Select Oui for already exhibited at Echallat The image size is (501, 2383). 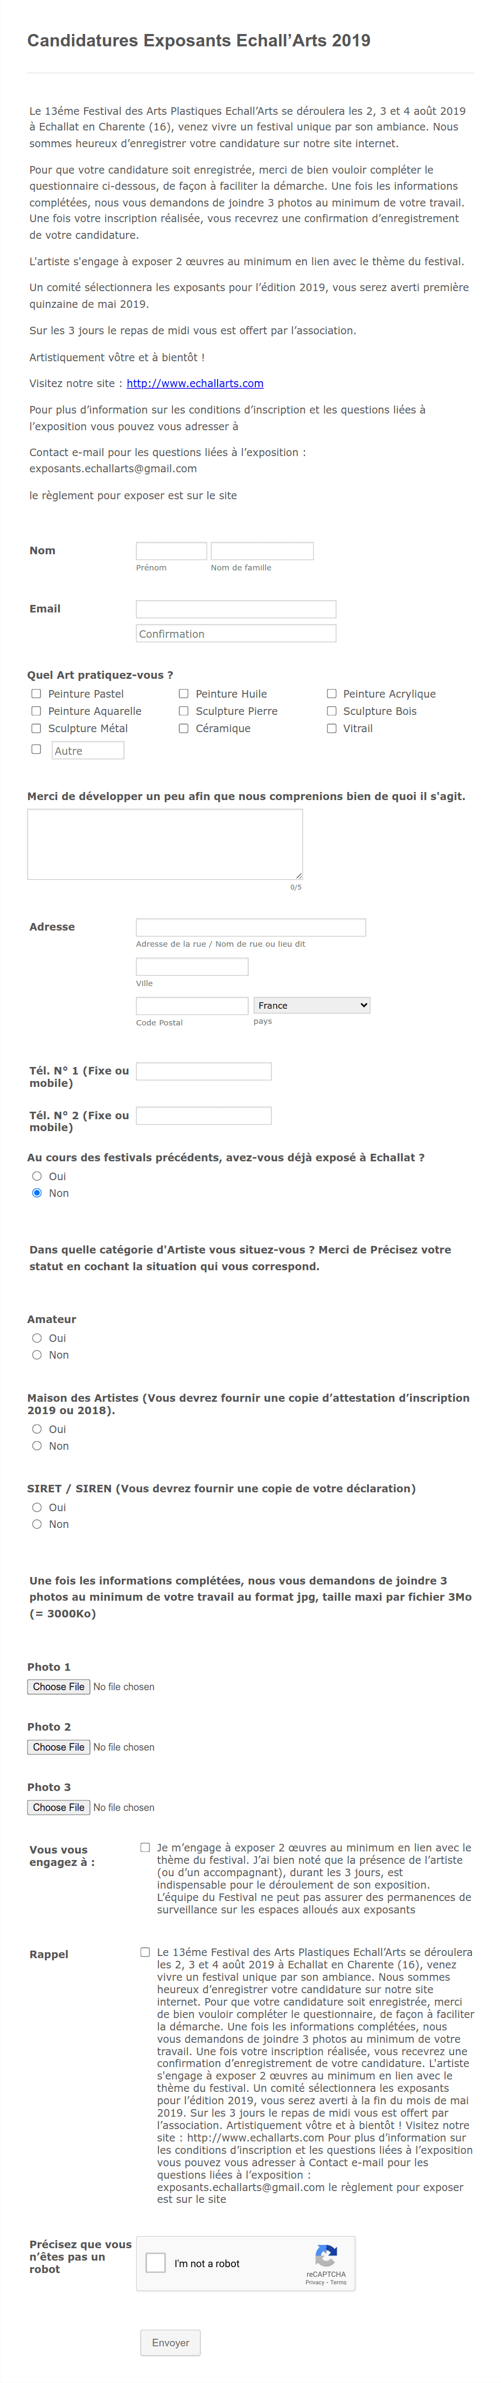[x=37, y=1176]
